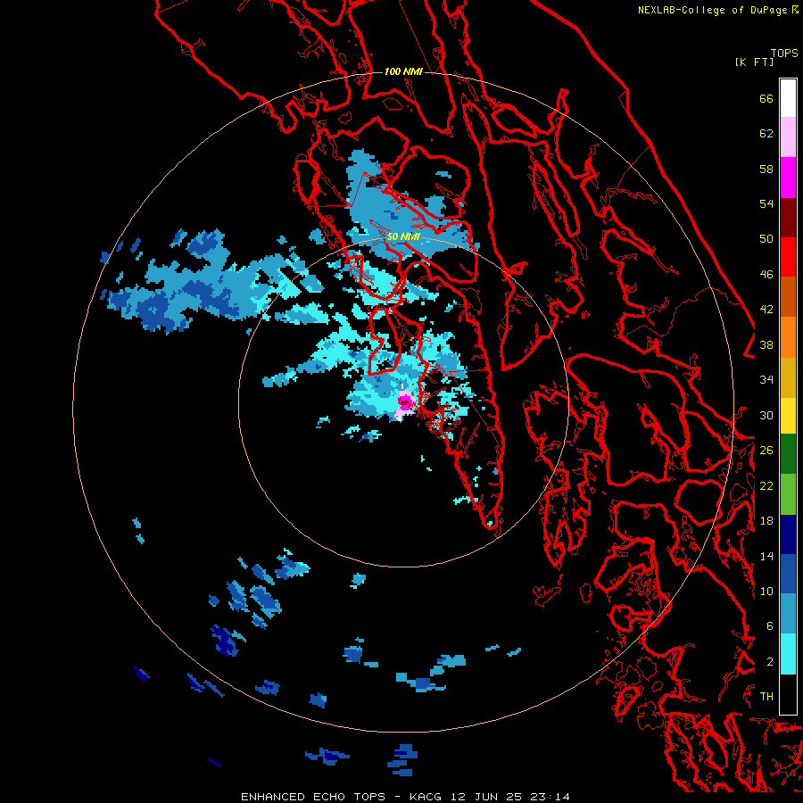The width and height of the screenshot is (803, 803).
Task: Click the magenta echo core at radar center
Action: [405, 403]
